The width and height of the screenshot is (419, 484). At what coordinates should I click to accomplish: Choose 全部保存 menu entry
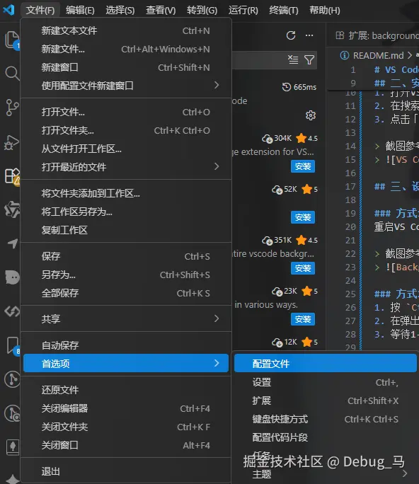(126, 293)
